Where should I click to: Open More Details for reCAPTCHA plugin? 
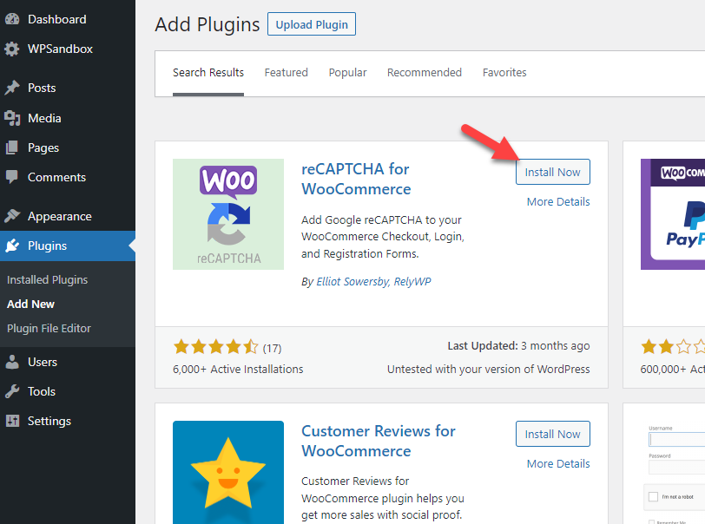point(558,202)
